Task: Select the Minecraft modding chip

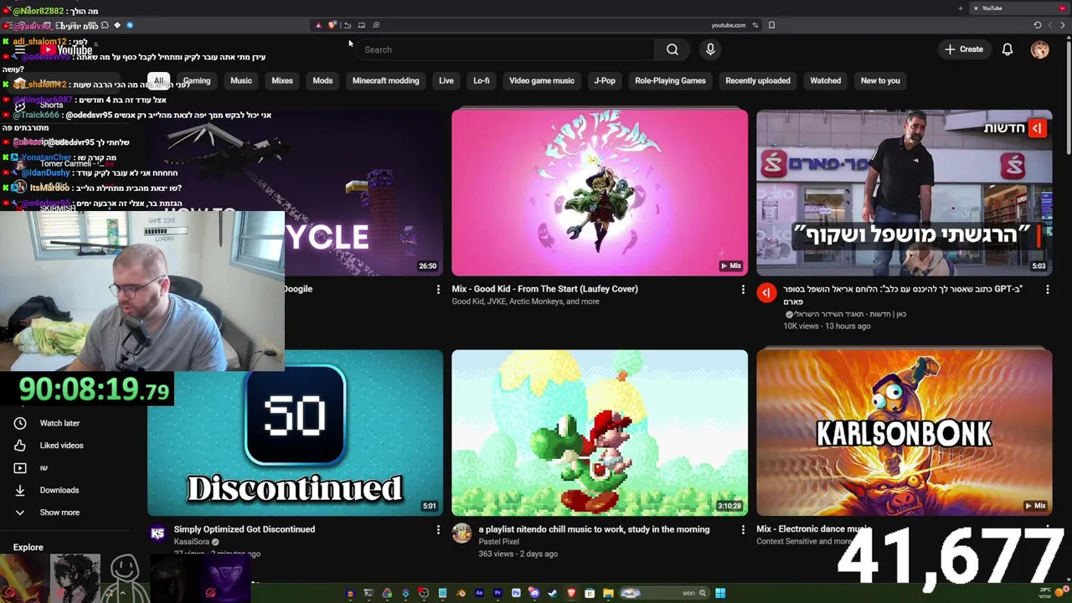Action: point(385,80)
